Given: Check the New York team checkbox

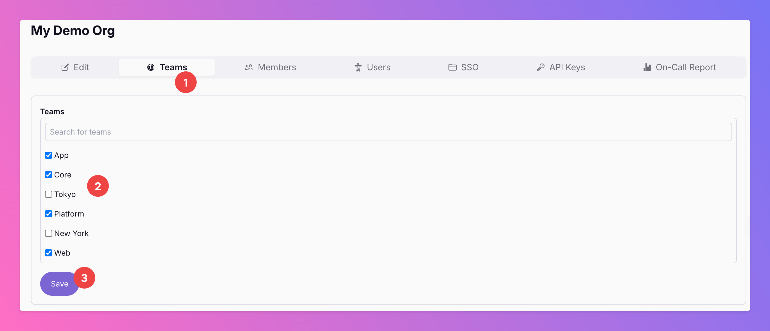Looking at the screenshot, I should pos(48,233).
